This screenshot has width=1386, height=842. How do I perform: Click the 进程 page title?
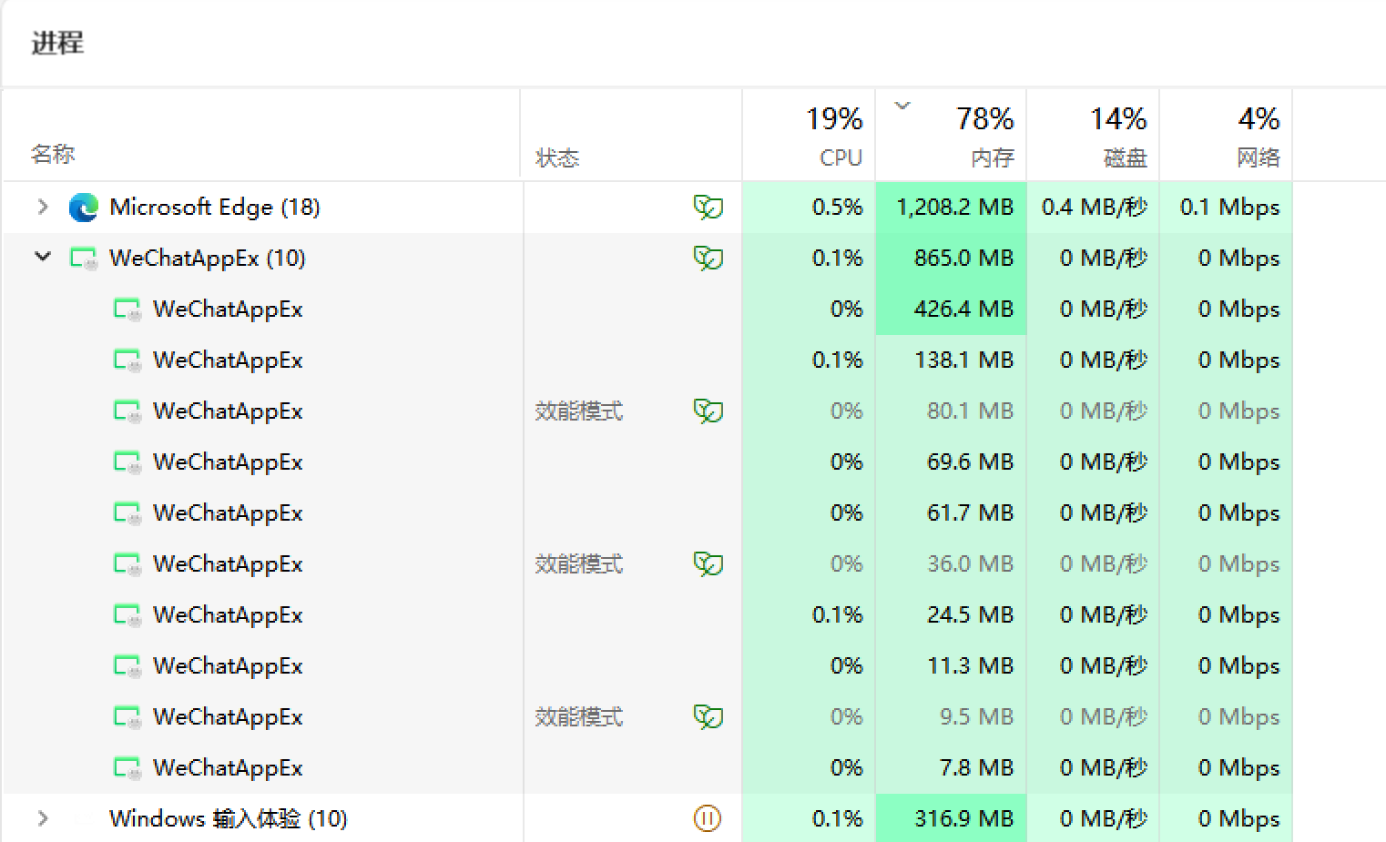pyautogui.click(x=57, y=43)
